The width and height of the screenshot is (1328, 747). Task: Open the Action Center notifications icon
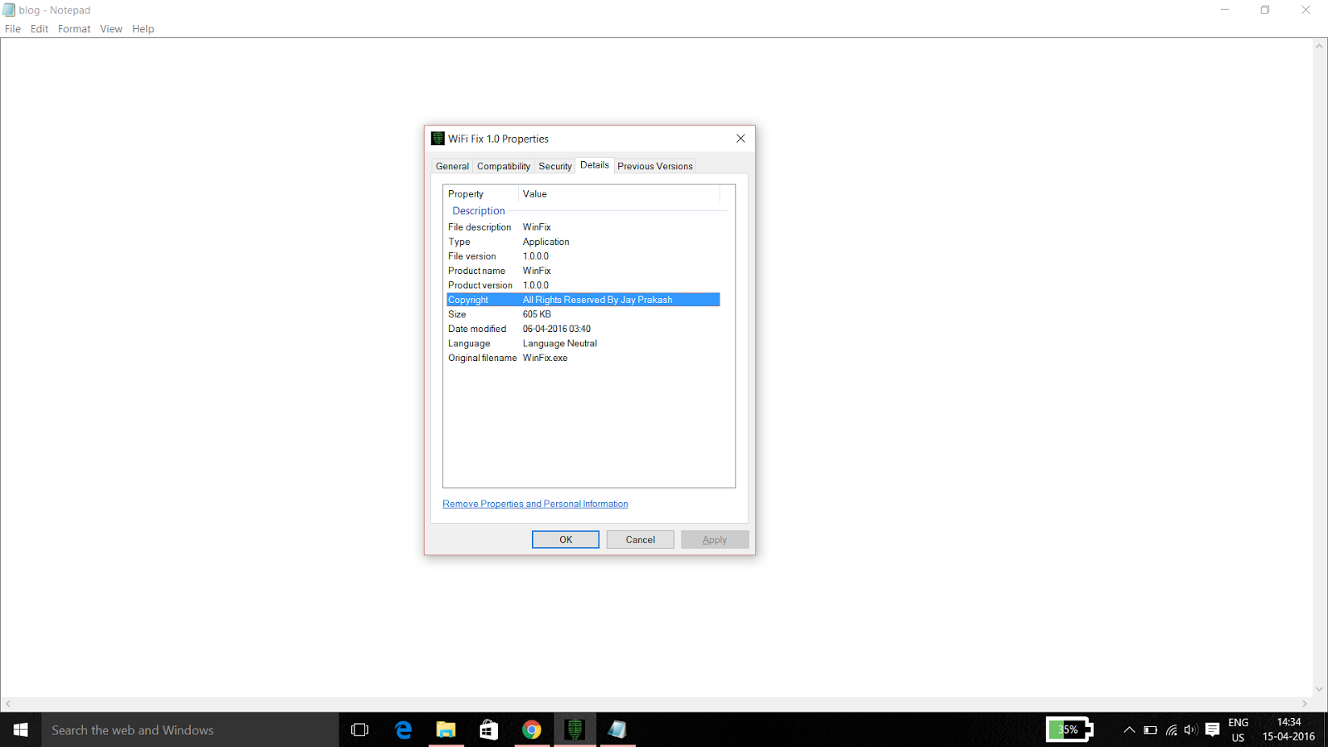point(1213,730)
